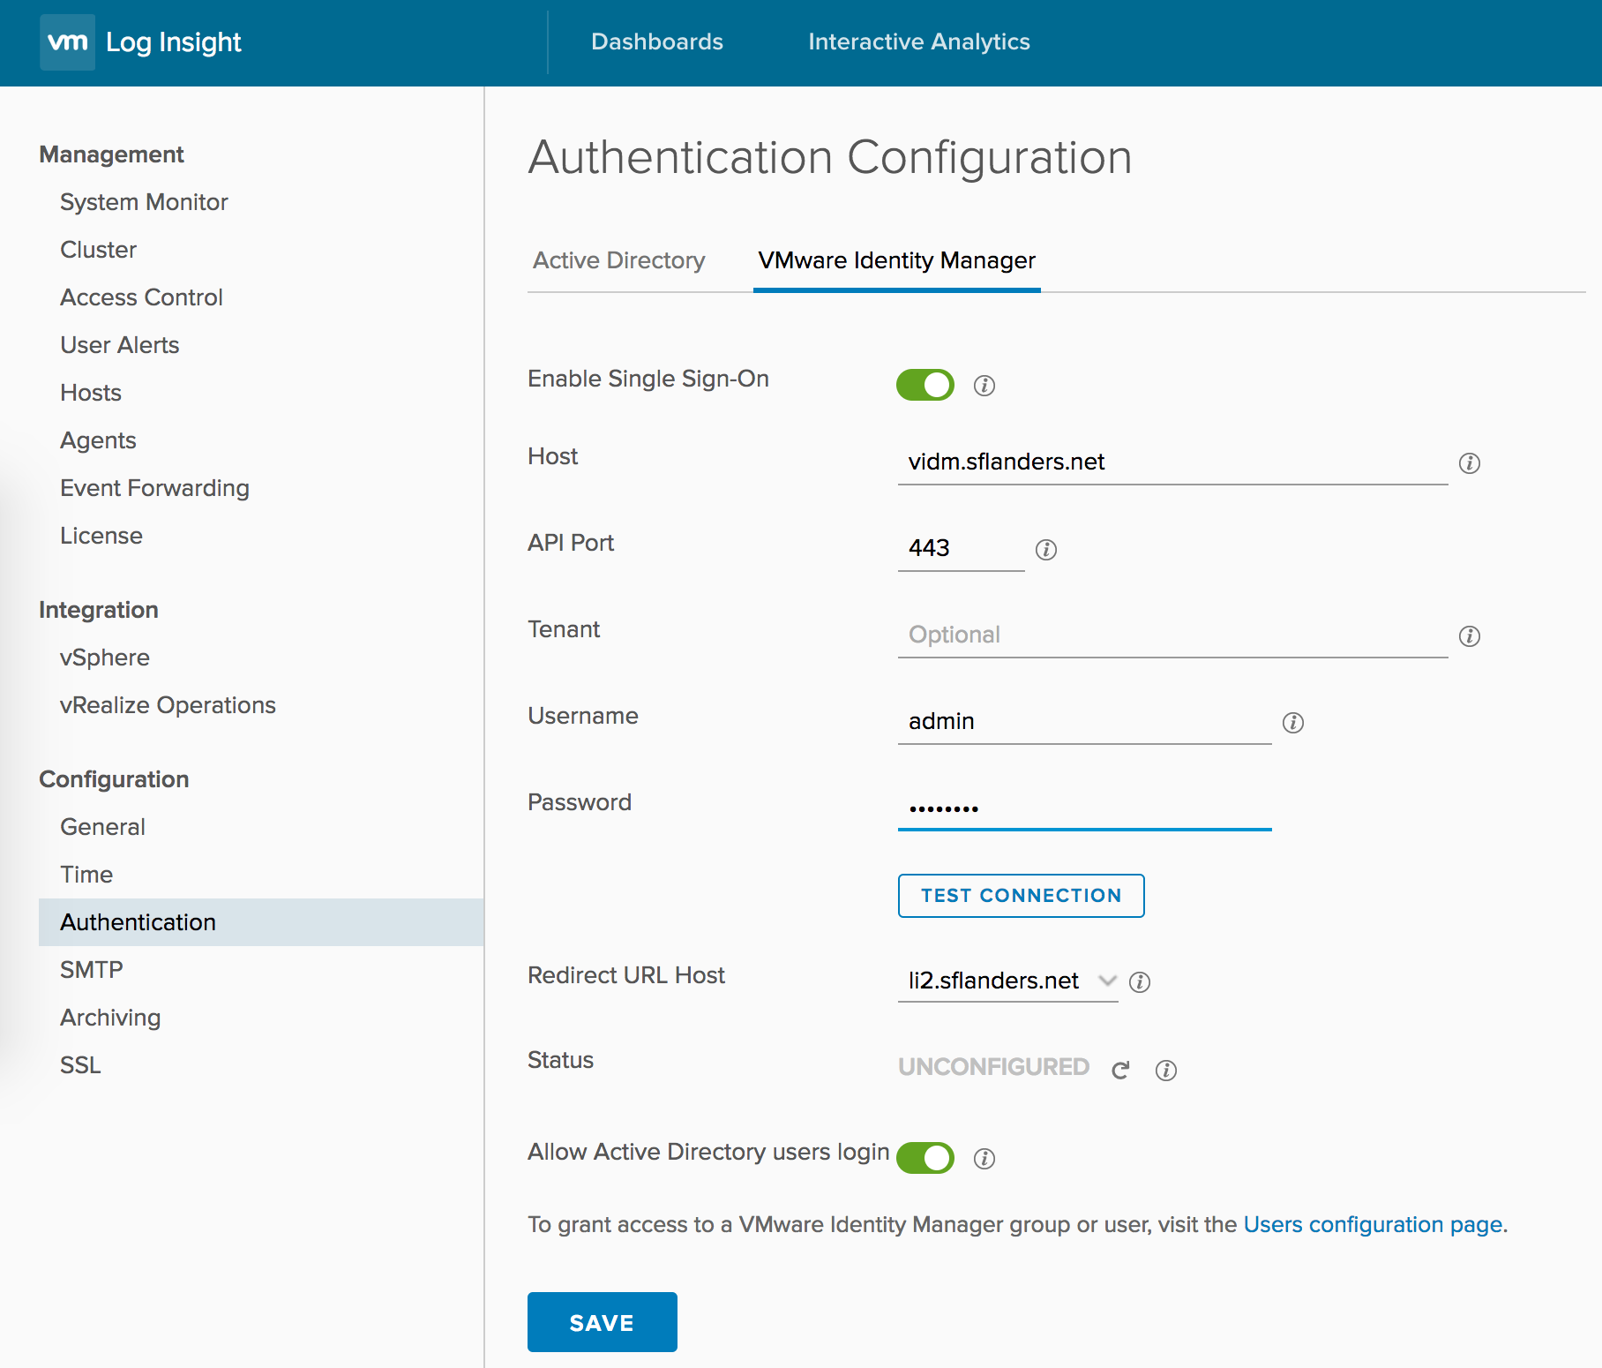The height and width of the screenshot is (1368, 1602).
Task: Click into the Tenant input field
Action: [1172, 635]
